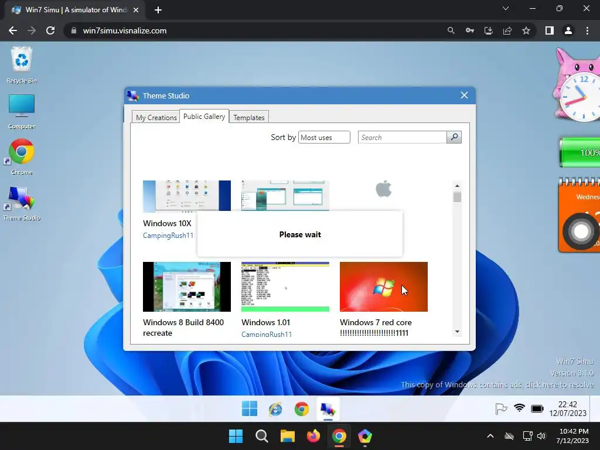Open CampingRush11 link under Windows 1.01

point(267,333)
